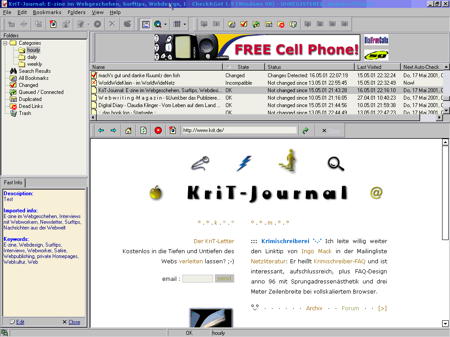
Task: Click the columns grid view icon
Action: pyautogui.click(x=177, y=25)
